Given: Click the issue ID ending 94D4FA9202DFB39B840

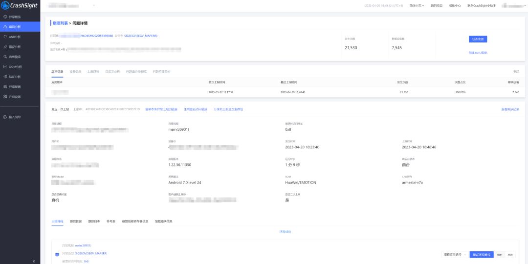Looking at the screenshot, I should tap(86, 35).
